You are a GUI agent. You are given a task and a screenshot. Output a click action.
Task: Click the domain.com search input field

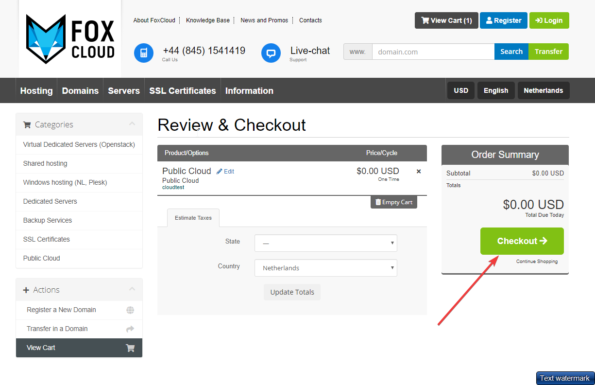click(433, 52)
